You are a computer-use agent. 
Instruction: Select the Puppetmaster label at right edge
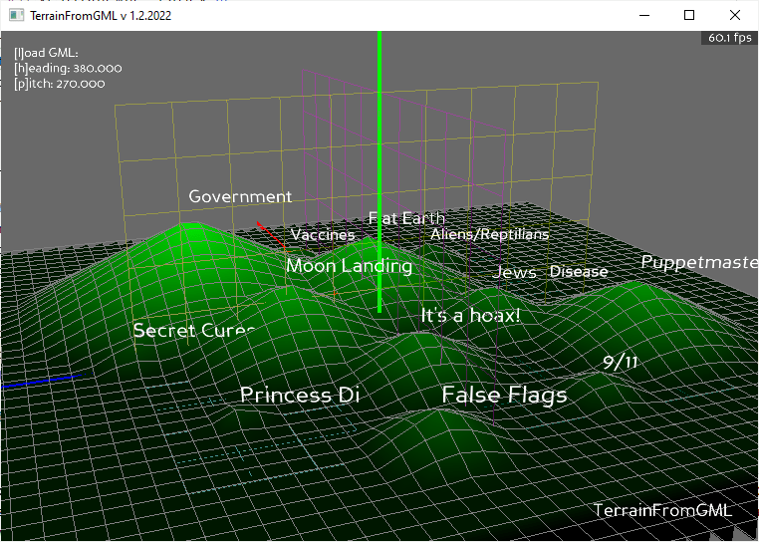(x=698, y=262)
